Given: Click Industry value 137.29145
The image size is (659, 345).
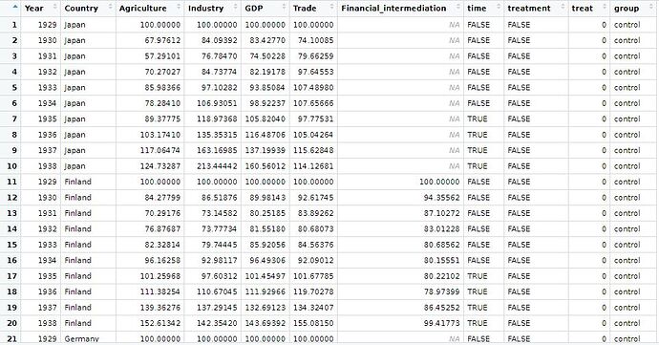Looking at the screenshot, I should pyautogui.click(x=217, y=308).
